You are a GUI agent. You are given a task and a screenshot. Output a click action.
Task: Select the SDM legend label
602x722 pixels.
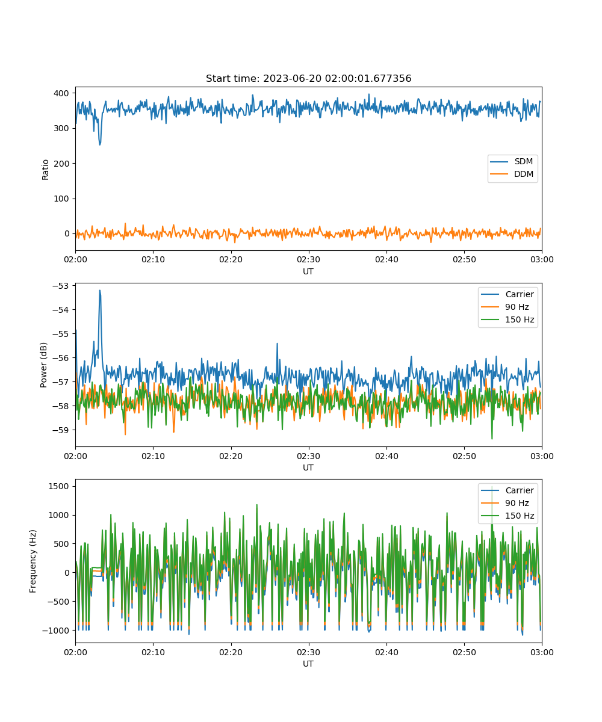524,162
